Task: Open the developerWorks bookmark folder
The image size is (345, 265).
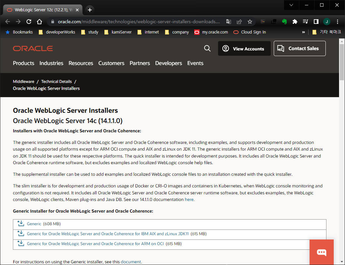Action: click(x=57, y=32)
